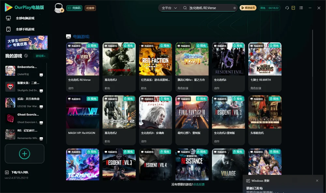
Task: Open the Resident Evil Village card
Action: (228, 164)
